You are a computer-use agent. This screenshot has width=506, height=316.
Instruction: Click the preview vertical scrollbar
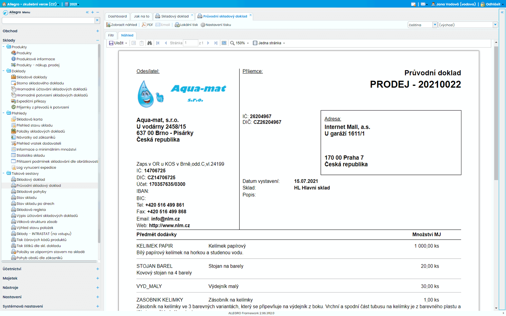point(496,113)
